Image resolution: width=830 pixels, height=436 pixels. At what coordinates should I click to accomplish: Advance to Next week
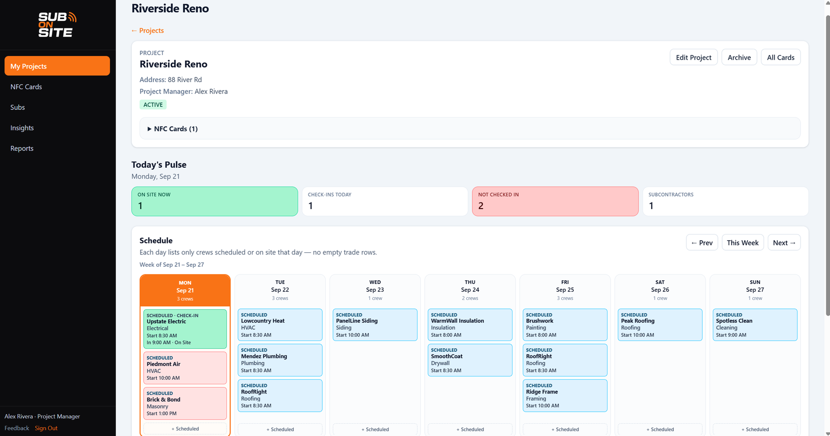tap(784, 242)
